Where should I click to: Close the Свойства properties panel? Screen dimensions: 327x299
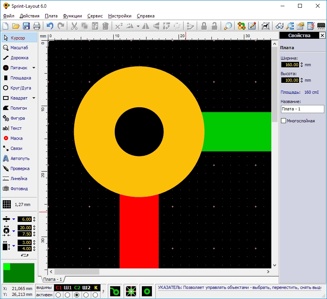(x=322, y=36)
